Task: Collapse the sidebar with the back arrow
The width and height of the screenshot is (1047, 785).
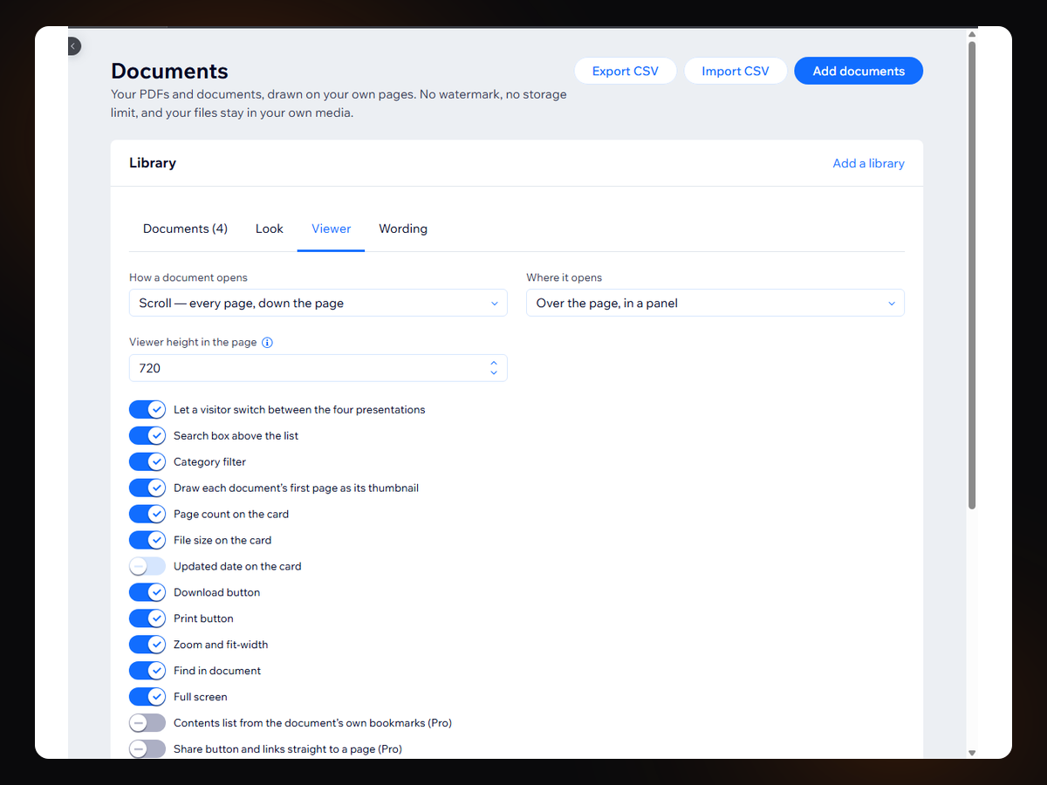Action: [x=73, y=45]
